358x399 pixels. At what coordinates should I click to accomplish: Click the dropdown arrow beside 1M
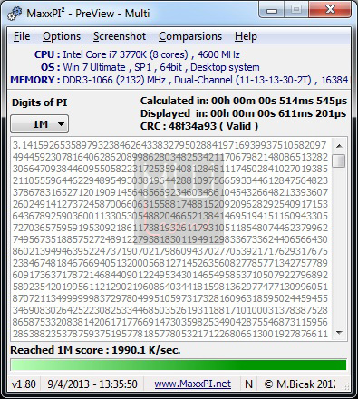coord(61,124)
